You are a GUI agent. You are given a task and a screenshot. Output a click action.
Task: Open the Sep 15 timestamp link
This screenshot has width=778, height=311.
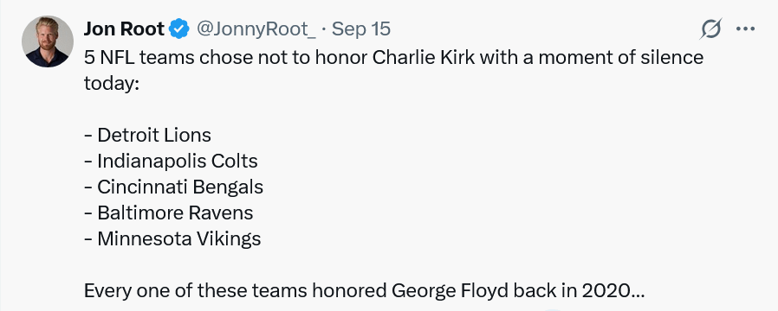(361, 29)
